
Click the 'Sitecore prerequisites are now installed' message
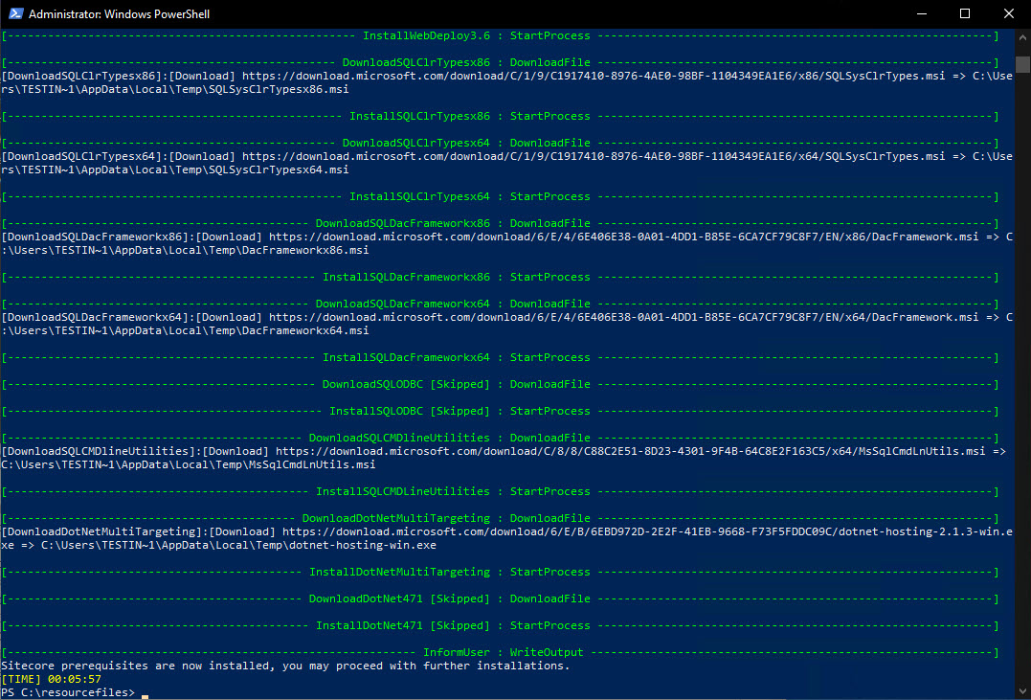point(285,666)
